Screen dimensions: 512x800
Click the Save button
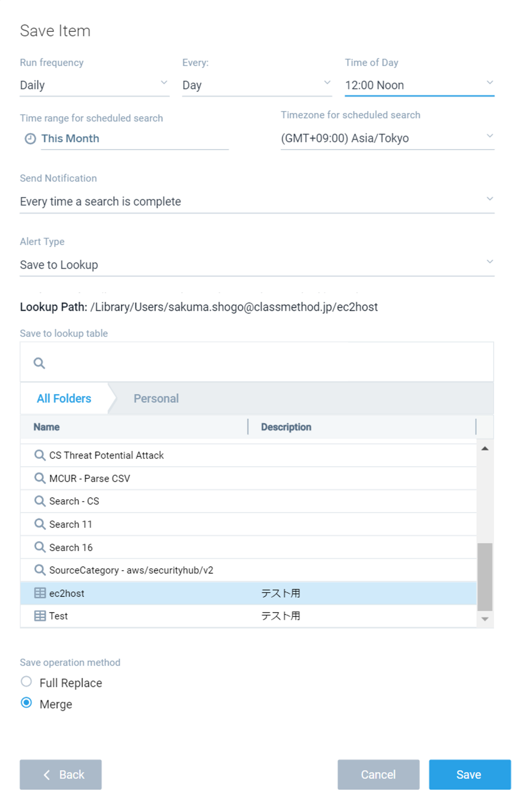click(469, 775)
